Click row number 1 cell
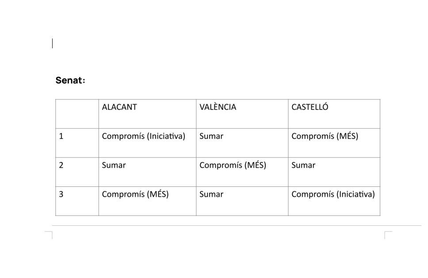The width and height of the screenshot is (428, 278). pyautogui.click(x=61, y=136)
